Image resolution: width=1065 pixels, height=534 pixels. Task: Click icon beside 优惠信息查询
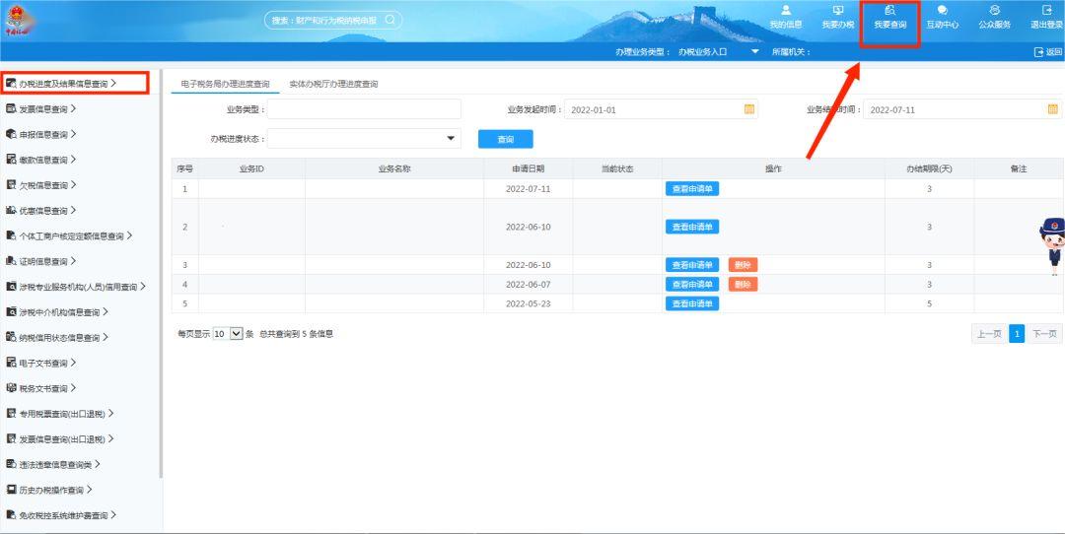tap(11, 210)
